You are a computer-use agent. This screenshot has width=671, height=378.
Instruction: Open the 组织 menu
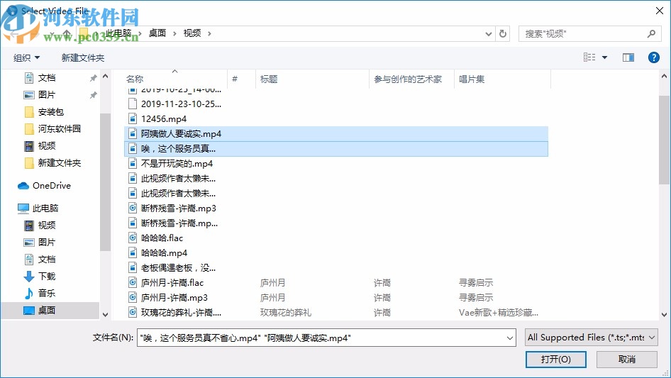click(x=26, y=57)
